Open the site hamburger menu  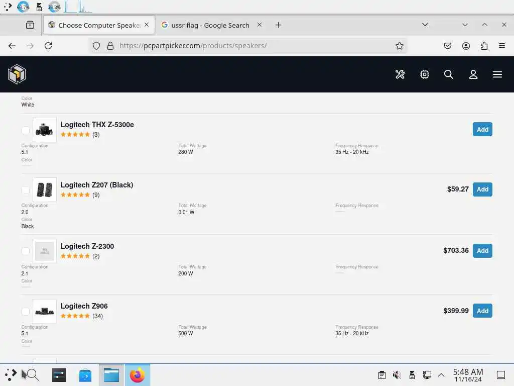pyautogui.click(x=497, y=74)
